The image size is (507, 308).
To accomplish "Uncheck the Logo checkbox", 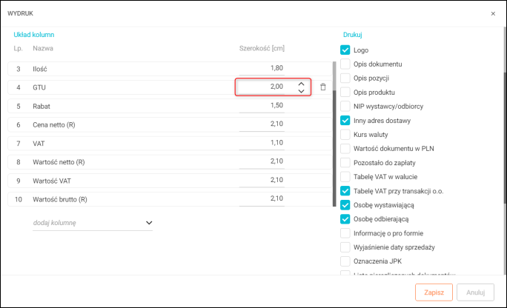I will tap(345, 50).
